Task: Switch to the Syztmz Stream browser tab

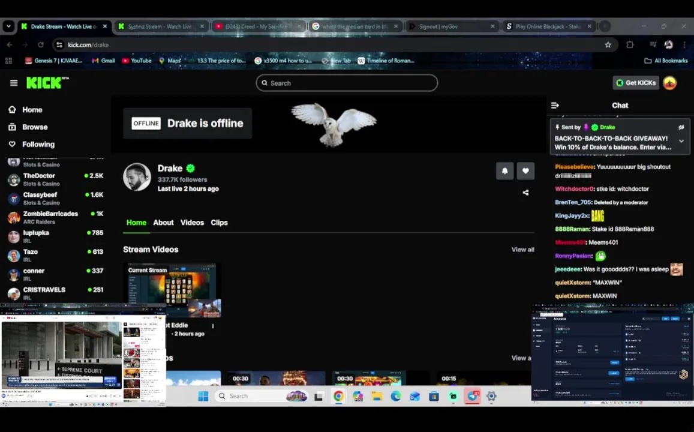Action: (x=160, y=26)
